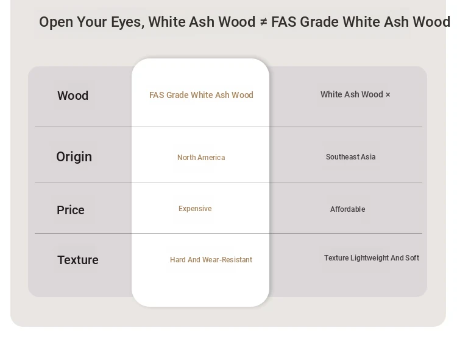Select the 'North America' origin cell
Image resolution: width=457 pixels, height=353 pixels.
(201, 158)
